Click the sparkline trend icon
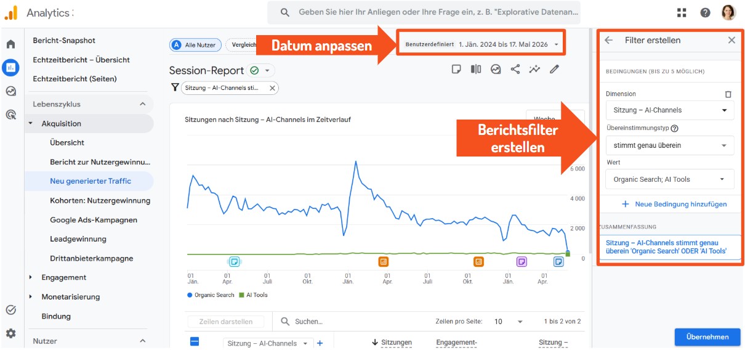Image resolution: width=745 pixels, height=350 pixels. [534, 69]
